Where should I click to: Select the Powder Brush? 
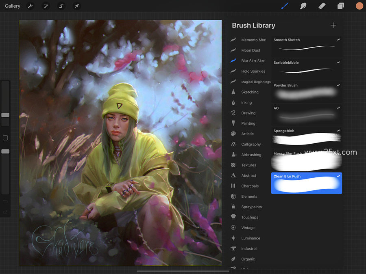pyautogui.click(x=307, y=92)
